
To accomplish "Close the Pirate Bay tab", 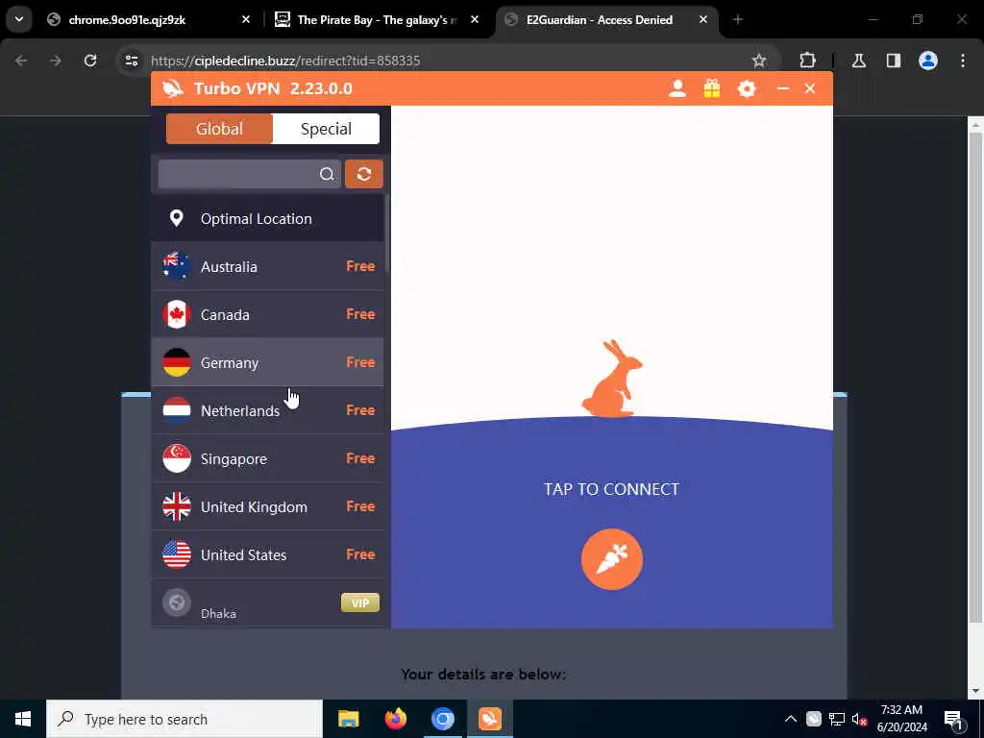I will (x=475, y=19).
